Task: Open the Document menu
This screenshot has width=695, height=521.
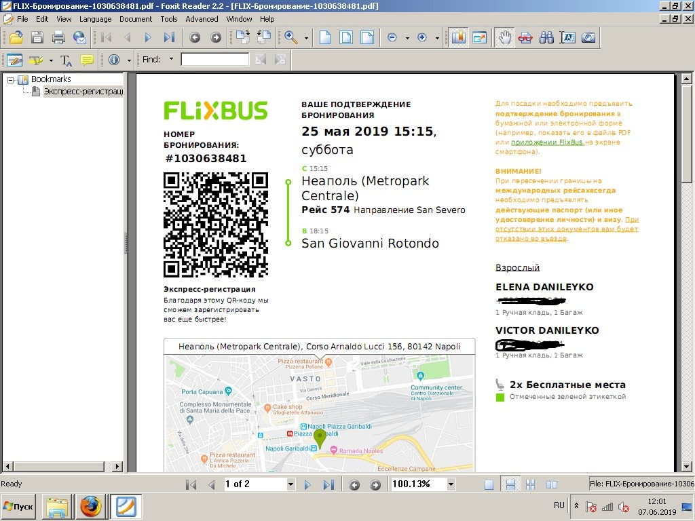Action: 136,19
